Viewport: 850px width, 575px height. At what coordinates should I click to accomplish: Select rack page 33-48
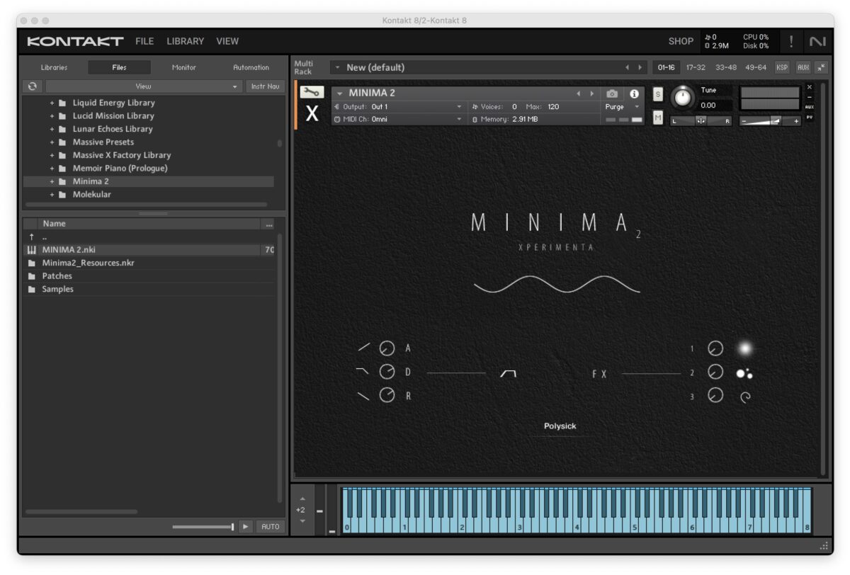[725, 67]
